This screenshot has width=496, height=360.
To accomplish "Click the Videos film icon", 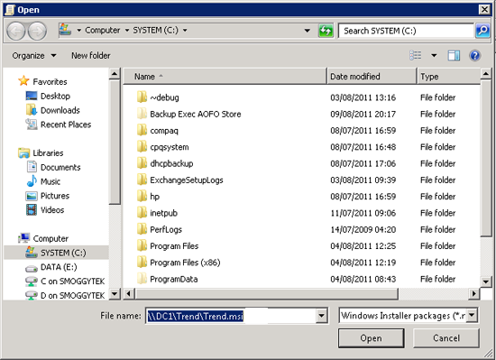I will tap(32, 209).
